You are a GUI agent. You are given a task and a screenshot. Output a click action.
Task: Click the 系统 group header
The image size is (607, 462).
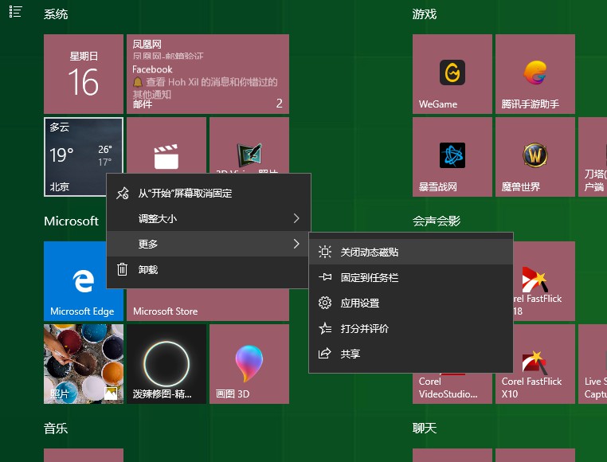tap(56, 14)
